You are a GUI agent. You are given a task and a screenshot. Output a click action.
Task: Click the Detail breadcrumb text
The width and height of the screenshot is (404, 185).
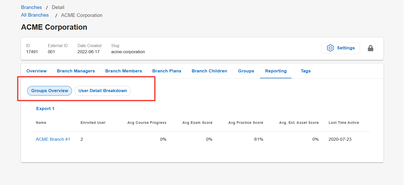58,7
